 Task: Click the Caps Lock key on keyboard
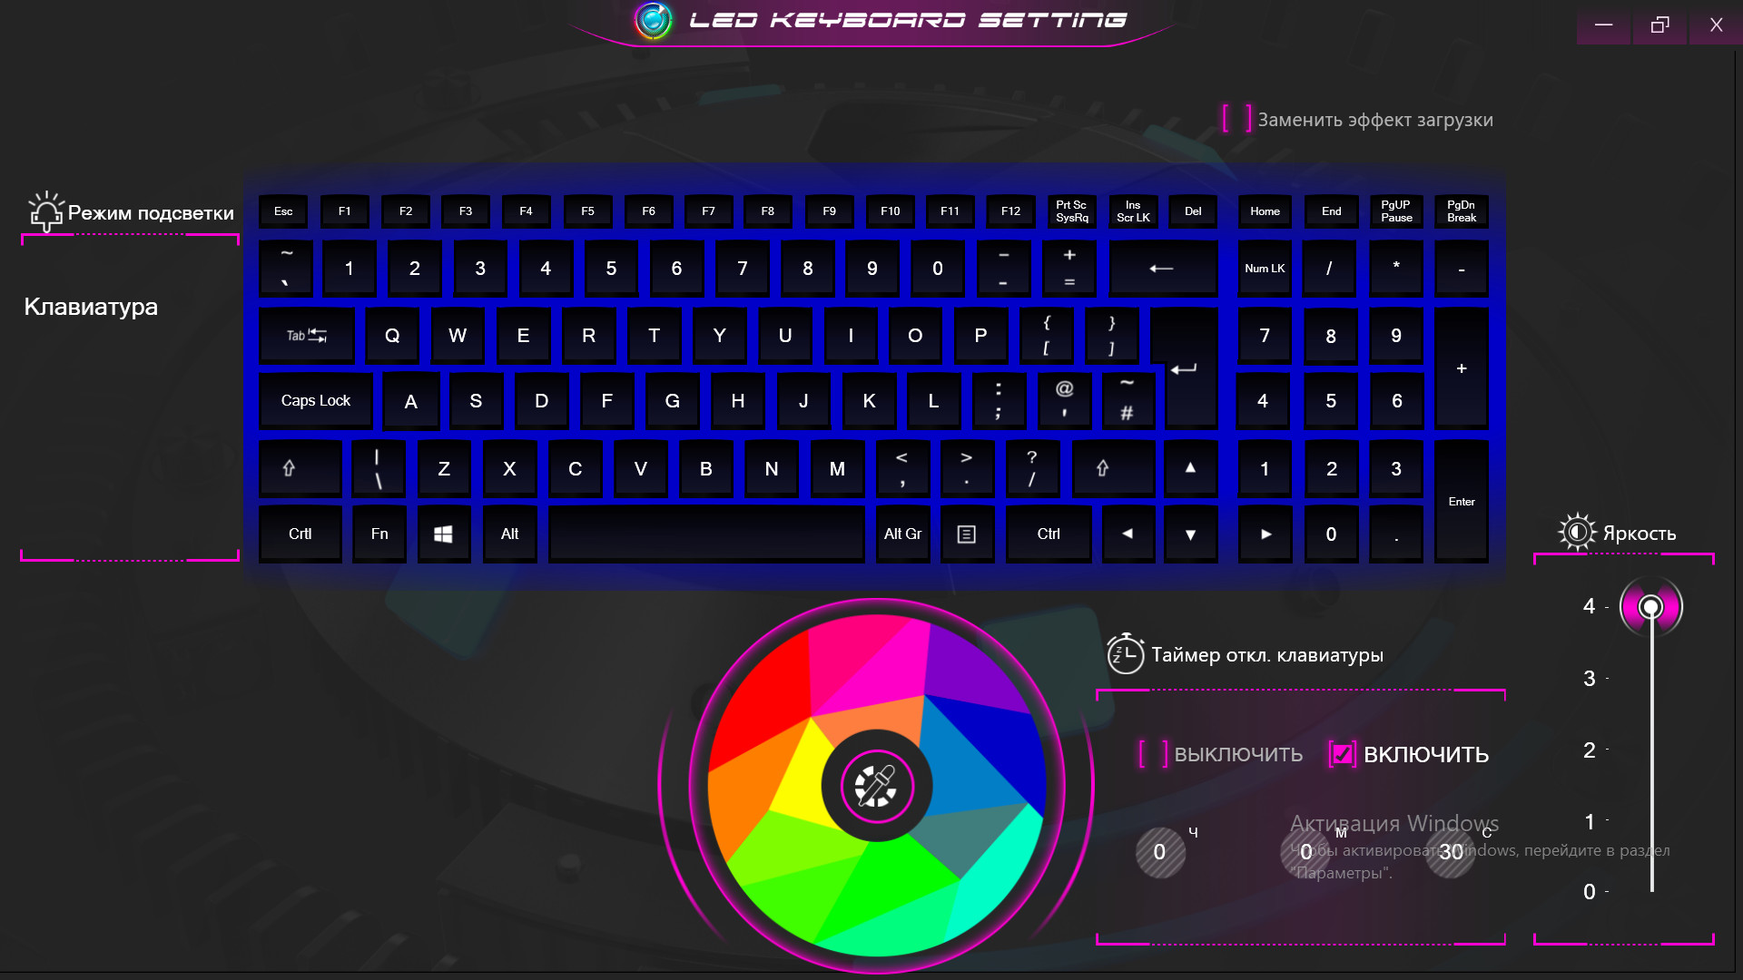315,401
